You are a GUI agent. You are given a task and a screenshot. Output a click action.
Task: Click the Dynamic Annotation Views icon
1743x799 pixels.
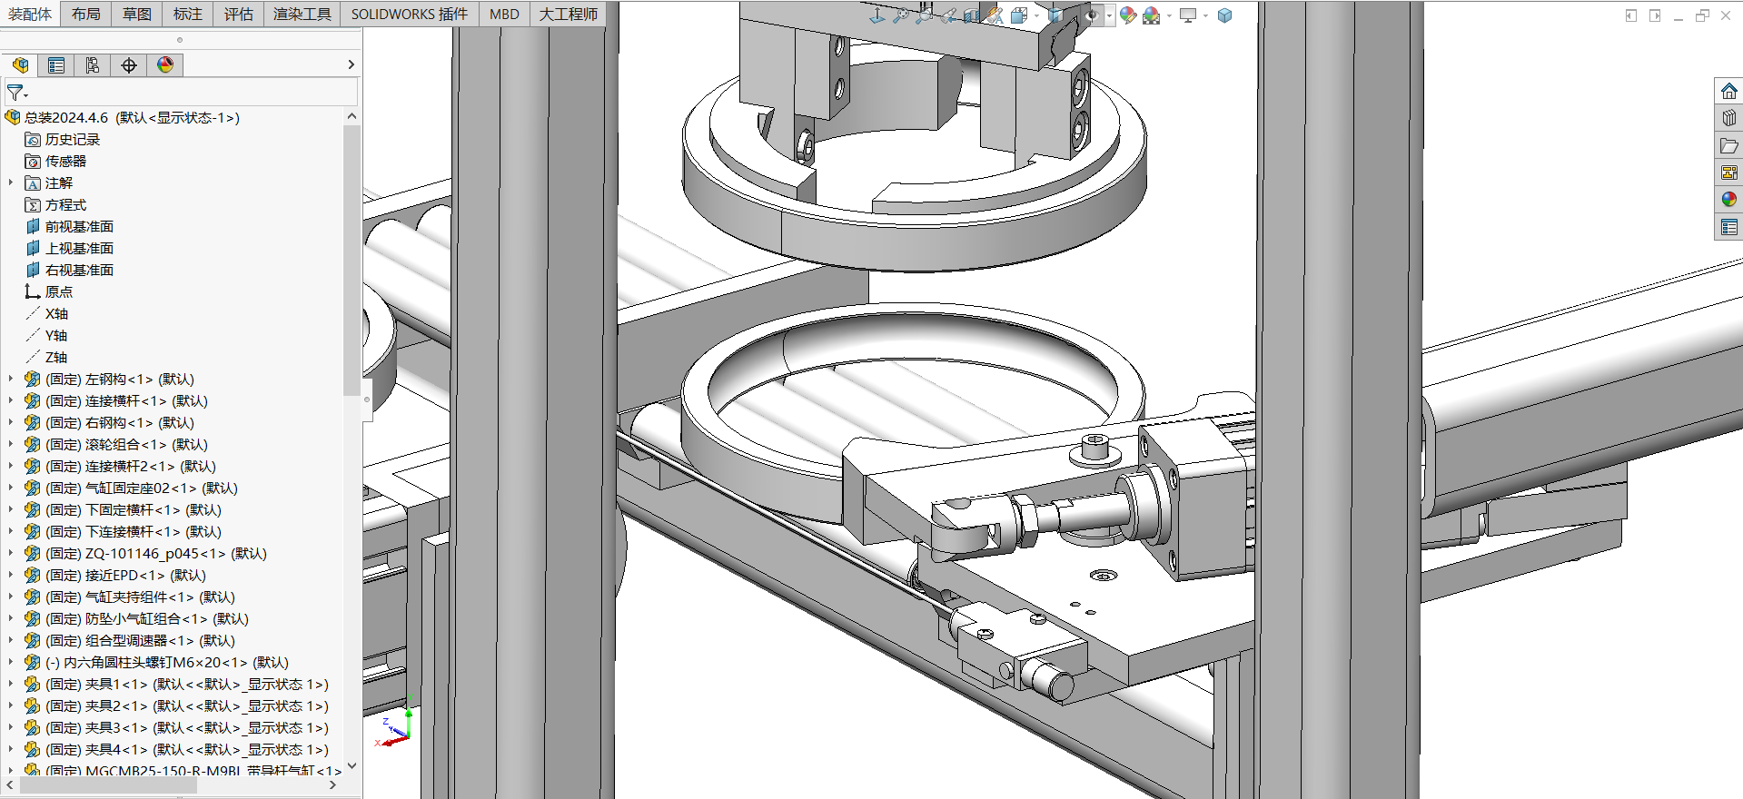995,15
